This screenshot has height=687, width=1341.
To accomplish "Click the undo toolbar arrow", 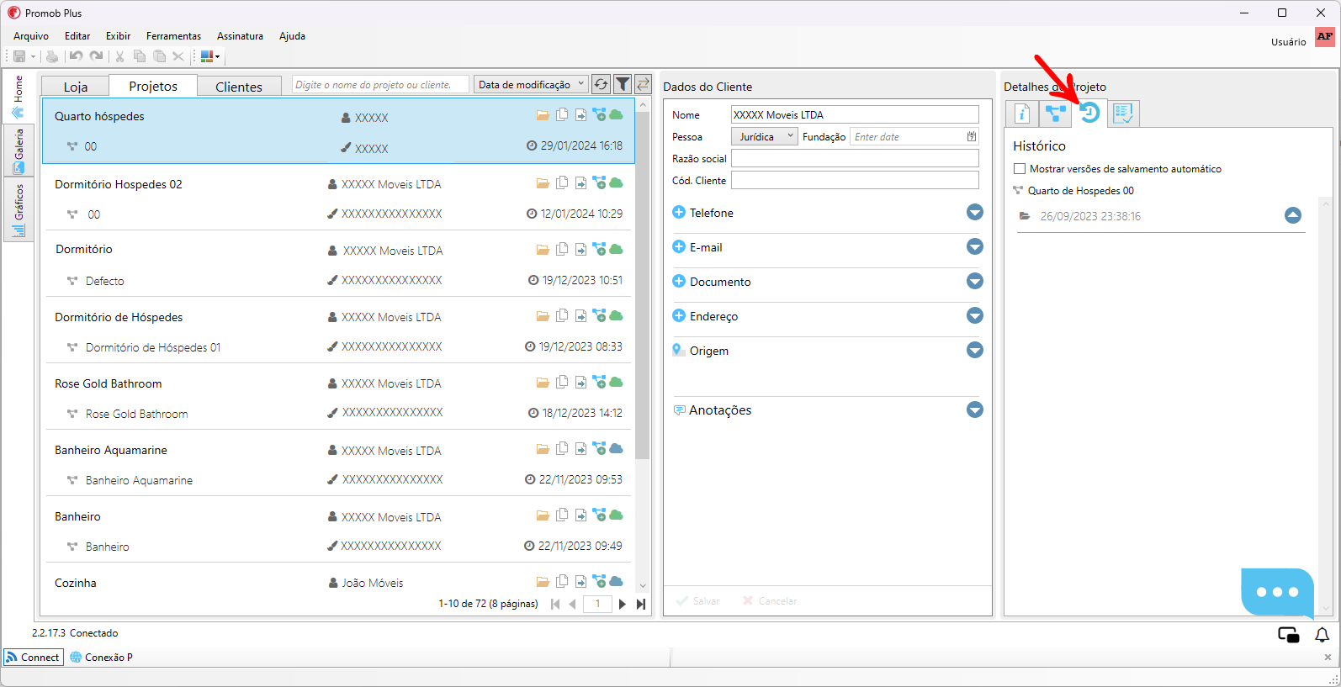I will [x=76, y=56].
